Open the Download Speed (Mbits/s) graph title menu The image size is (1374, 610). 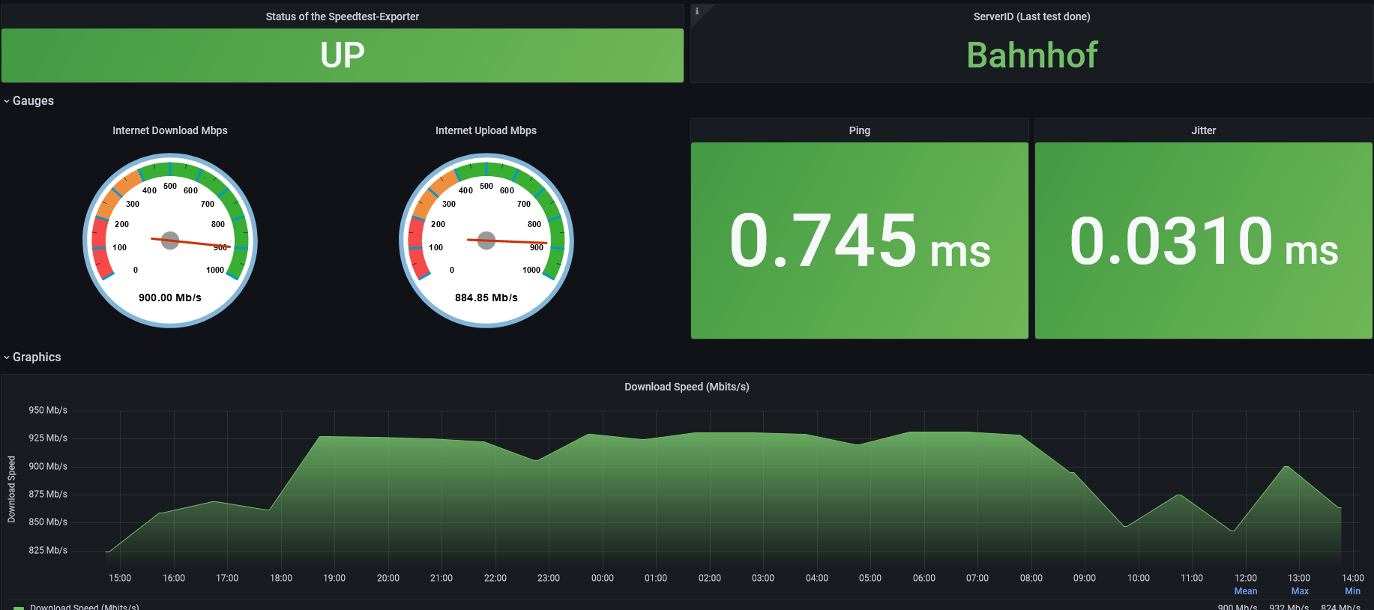point(687,387)
